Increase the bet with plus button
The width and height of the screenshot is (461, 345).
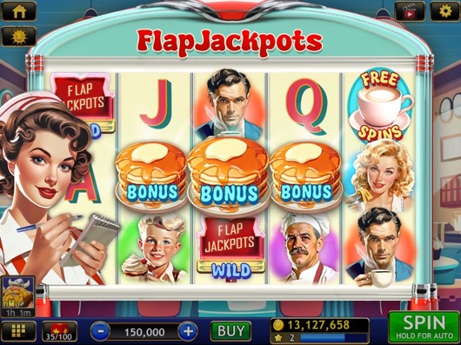click(188, 332)
